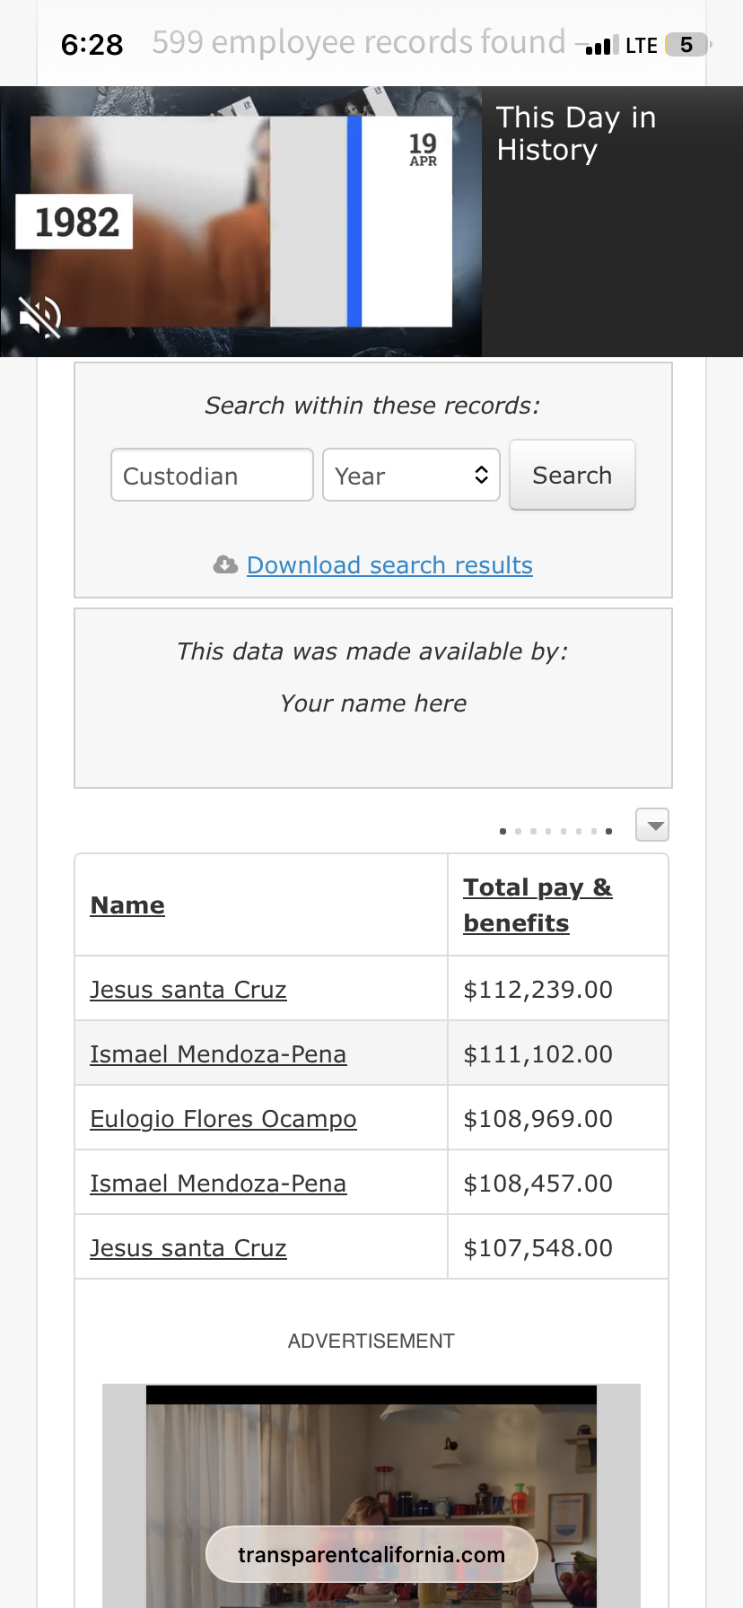Image resolution: width=743 pixels, height=1608 pixels.
Task: Tap the cellular signal bars icon
Action: [601, 45]
